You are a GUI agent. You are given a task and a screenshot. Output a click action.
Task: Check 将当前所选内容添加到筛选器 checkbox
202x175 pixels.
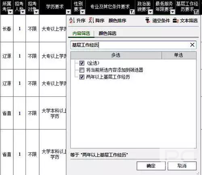[82, 70]
